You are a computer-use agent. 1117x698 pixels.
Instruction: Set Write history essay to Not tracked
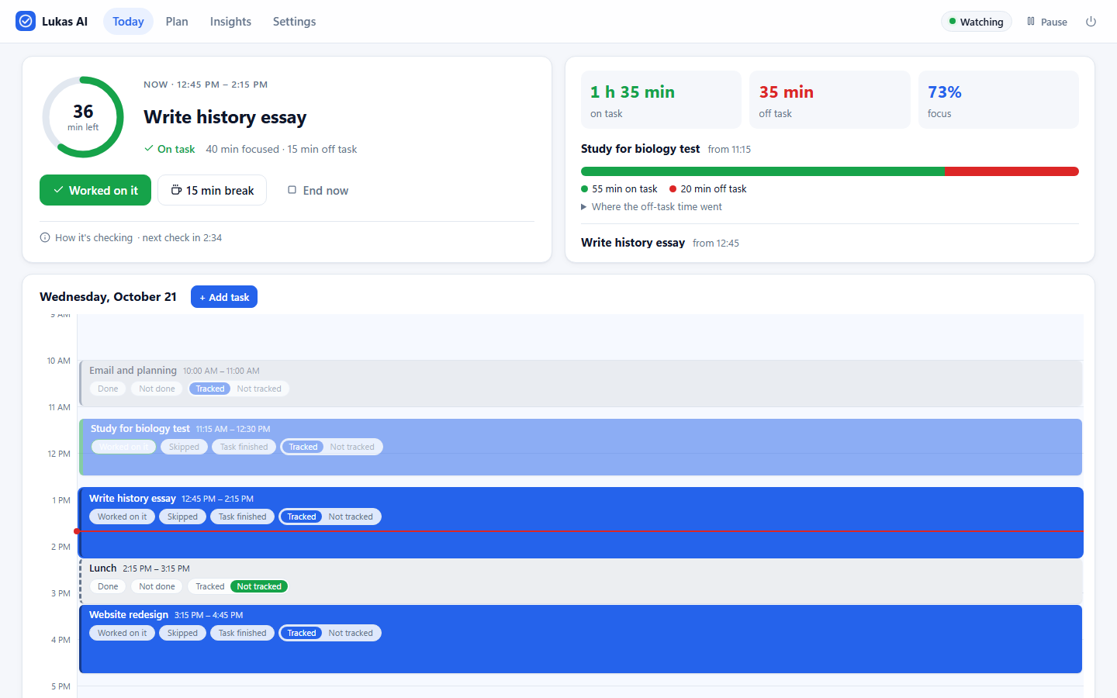pyautogui.click(x=351, y=517)
